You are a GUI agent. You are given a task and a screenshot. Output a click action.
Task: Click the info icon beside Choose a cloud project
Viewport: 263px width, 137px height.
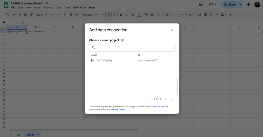(x=123, y=40)
